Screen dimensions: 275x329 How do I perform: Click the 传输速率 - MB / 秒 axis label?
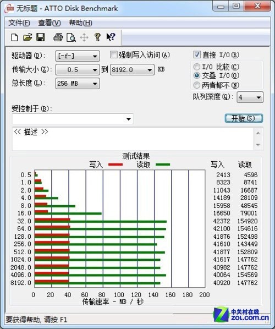[x=112, y=301]
